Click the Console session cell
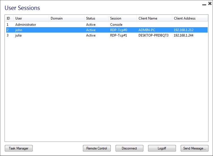 coord(116,25)
